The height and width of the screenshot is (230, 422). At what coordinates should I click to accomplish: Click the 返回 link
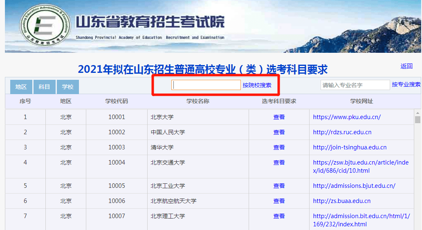(406, 66)
